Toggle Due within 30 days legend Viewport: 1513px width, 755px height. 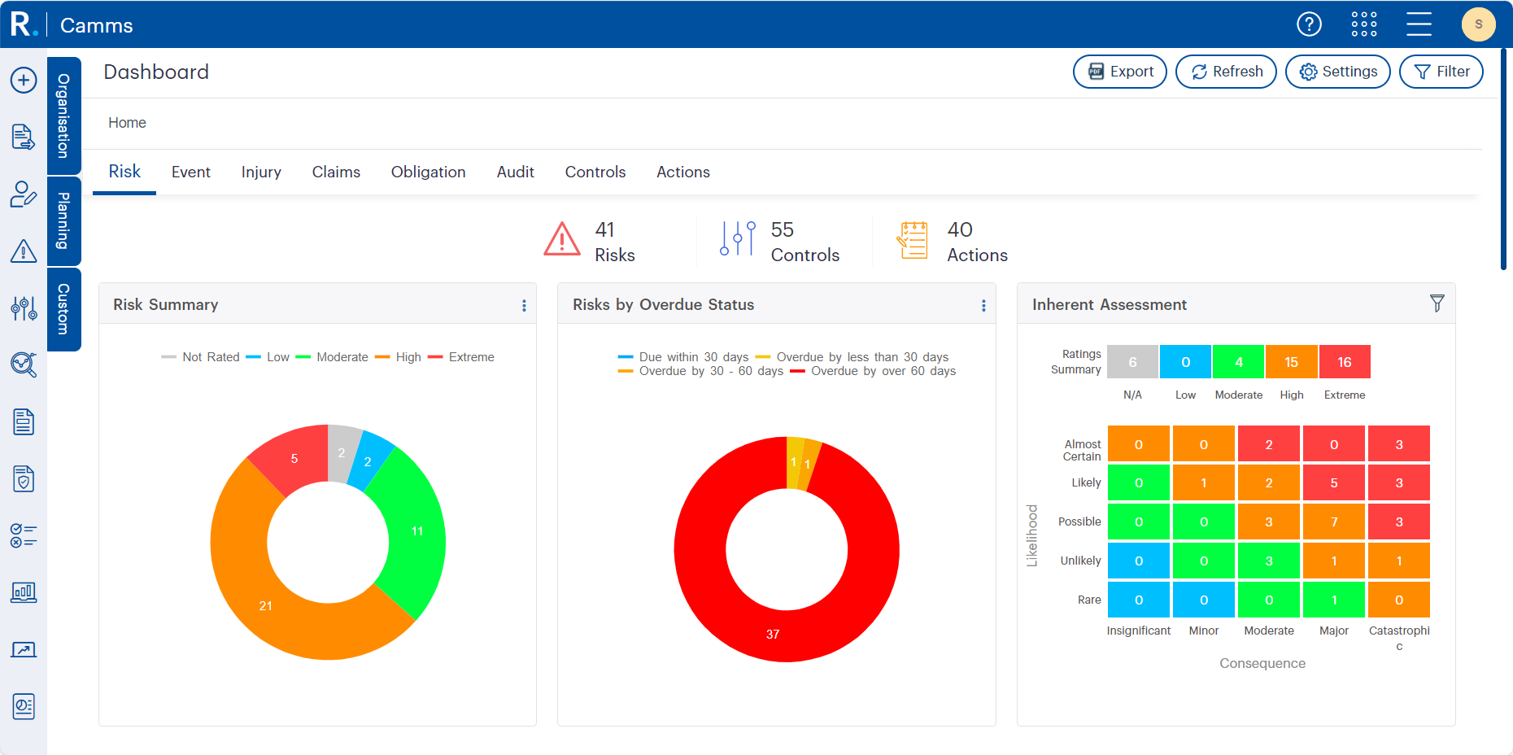pyautogui.click(x=683, y=357)
